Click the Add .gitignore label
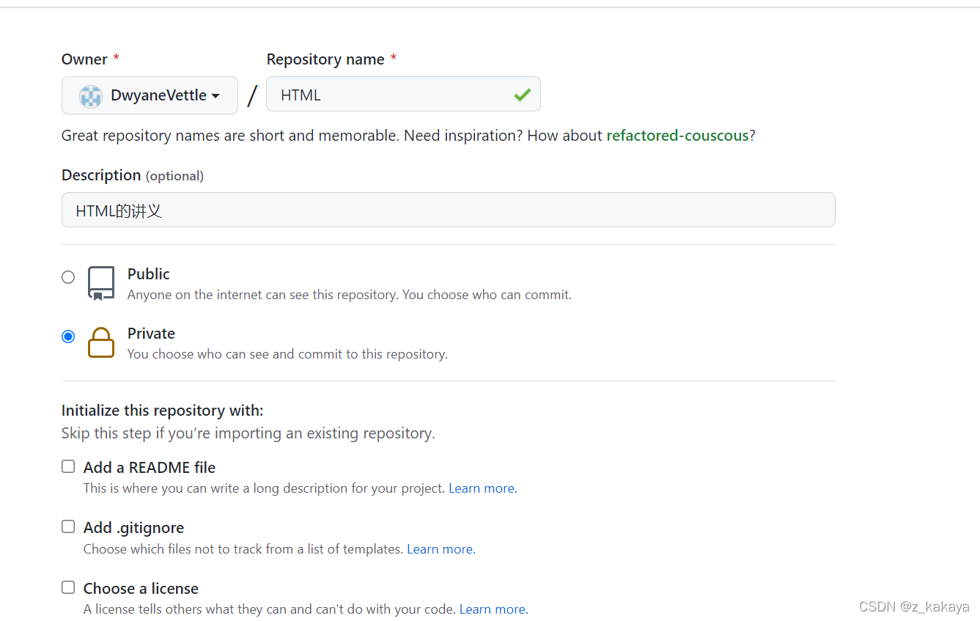The width and height of the screenshot is (980, 621). (133, 528)
